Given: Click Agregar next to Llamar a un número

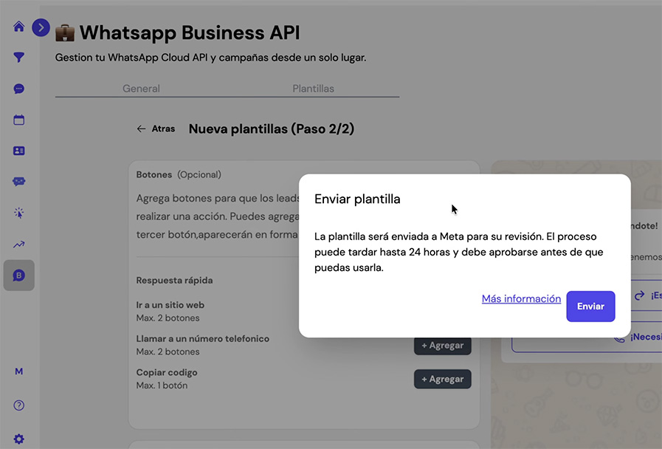Looking at the screenshot, I should point(442,345).
